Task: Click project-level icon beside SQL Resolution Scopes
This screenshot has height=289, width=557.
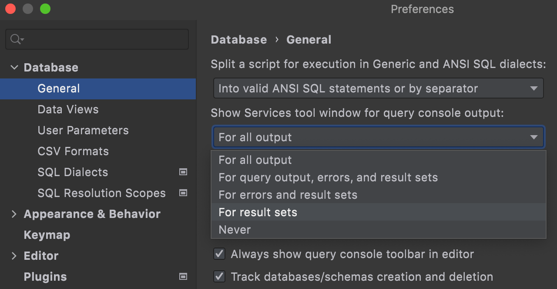Action: coord(183,193)
